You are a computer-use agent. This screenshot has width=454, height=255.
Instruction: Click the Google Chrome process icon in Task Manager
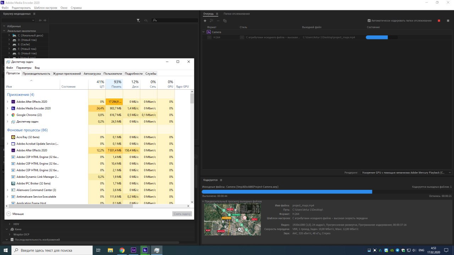(13, 115)
